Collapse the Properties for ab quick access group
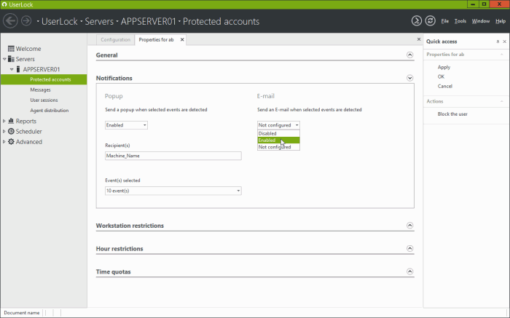 coord(501,55)
